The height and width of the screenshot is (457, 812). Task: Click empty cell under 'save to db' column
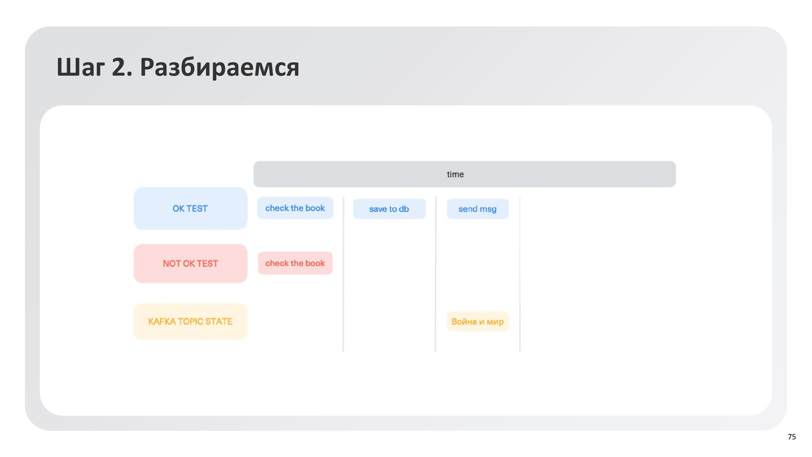click(x=389, y=275)
